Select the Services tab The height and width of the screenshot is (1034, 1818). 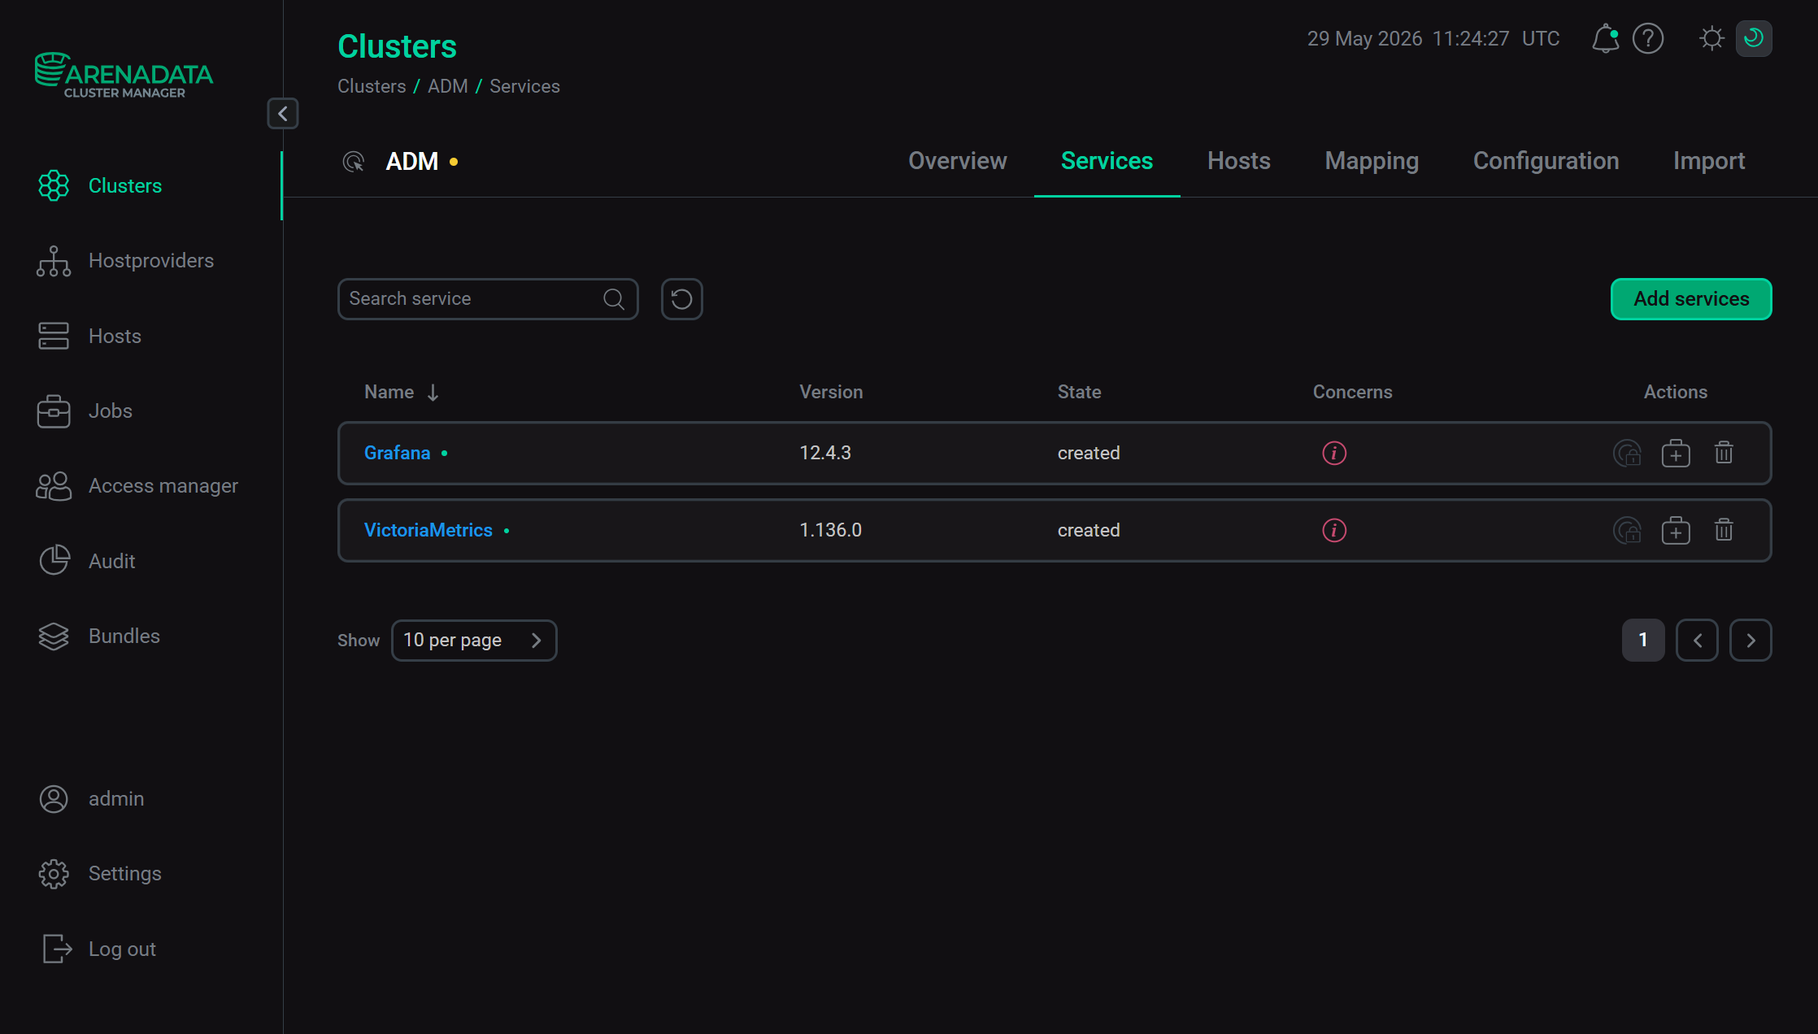click(1107, 161)
